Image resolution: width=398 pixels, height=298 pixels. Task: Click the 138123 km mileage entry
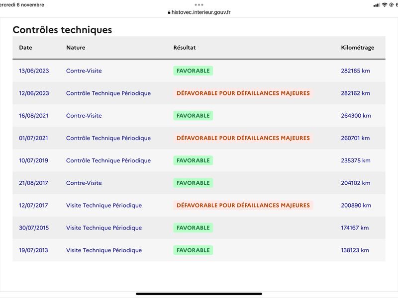(x=355, y=250)
